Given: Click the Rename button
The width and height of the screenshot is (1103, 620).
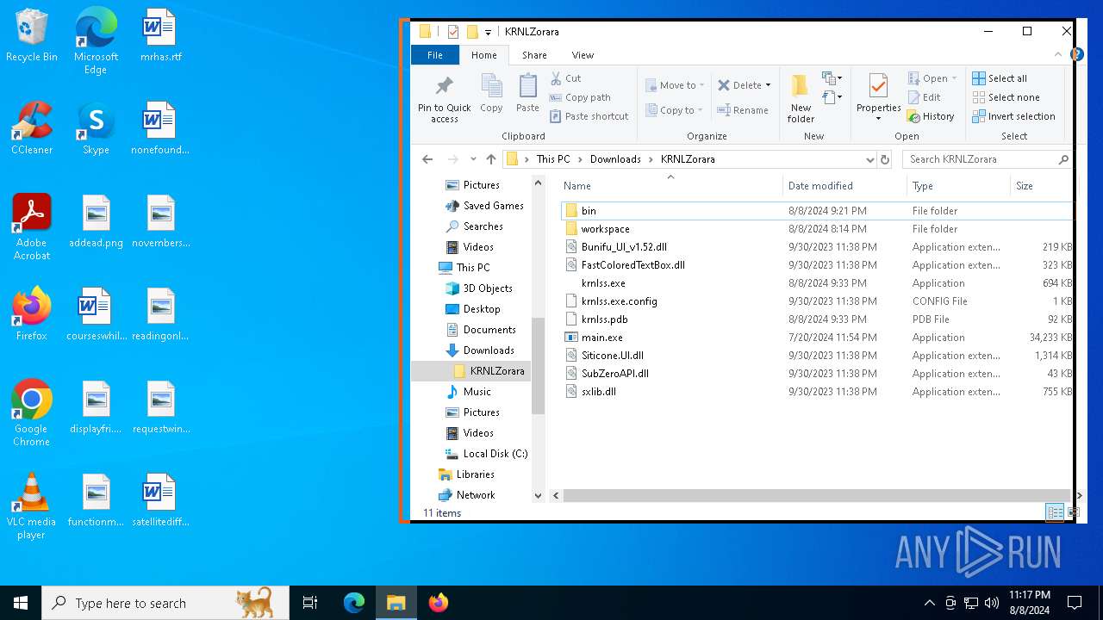Looking at the screenshot, I should 743,110.
